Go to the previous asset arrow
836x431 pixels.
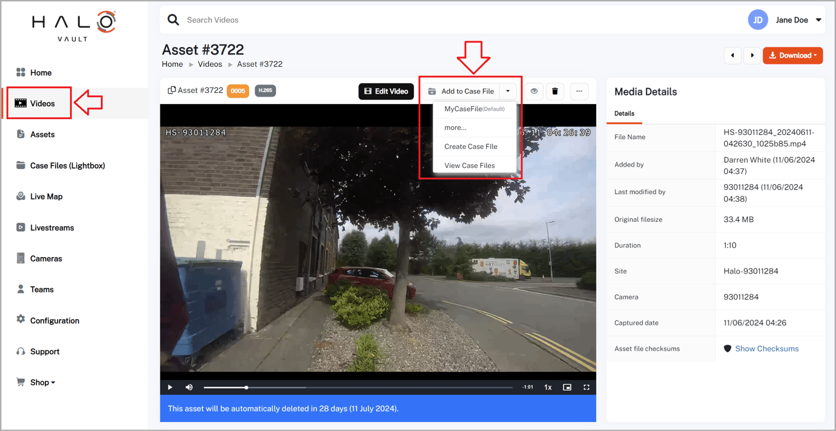[733, 55]
